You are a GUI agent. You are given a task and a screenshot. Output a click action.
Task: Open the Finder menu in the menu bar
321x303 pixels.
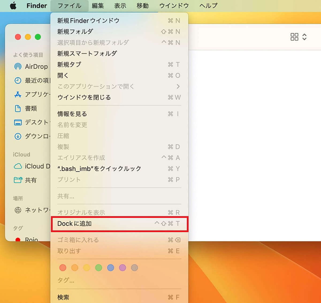coord(37,6)
